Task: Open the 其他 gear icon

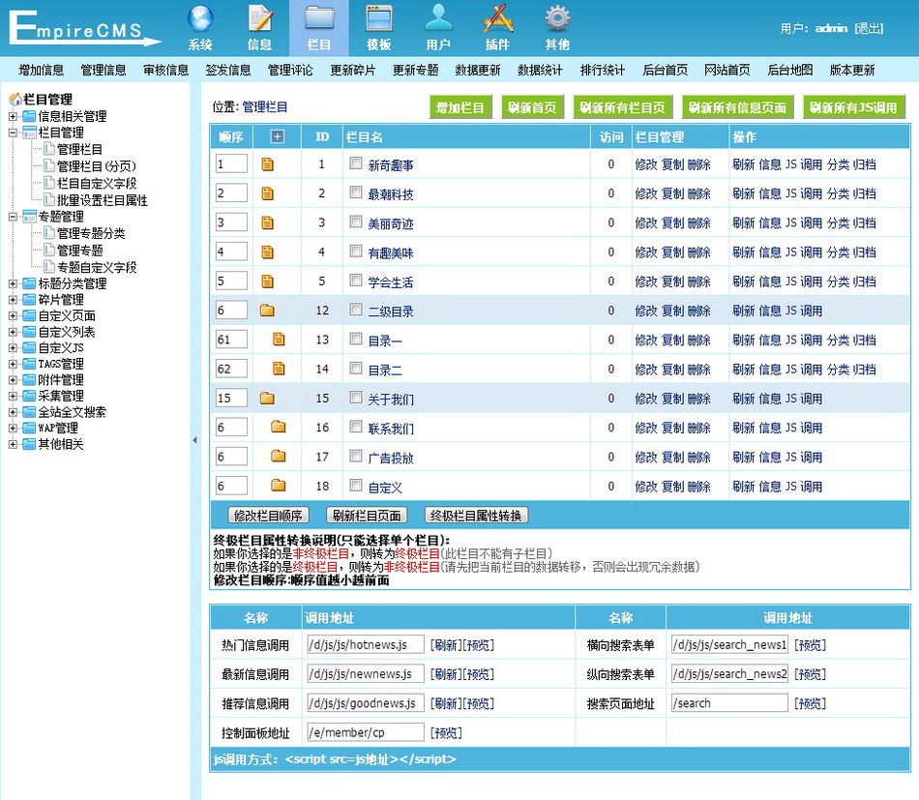Action: 557,19
